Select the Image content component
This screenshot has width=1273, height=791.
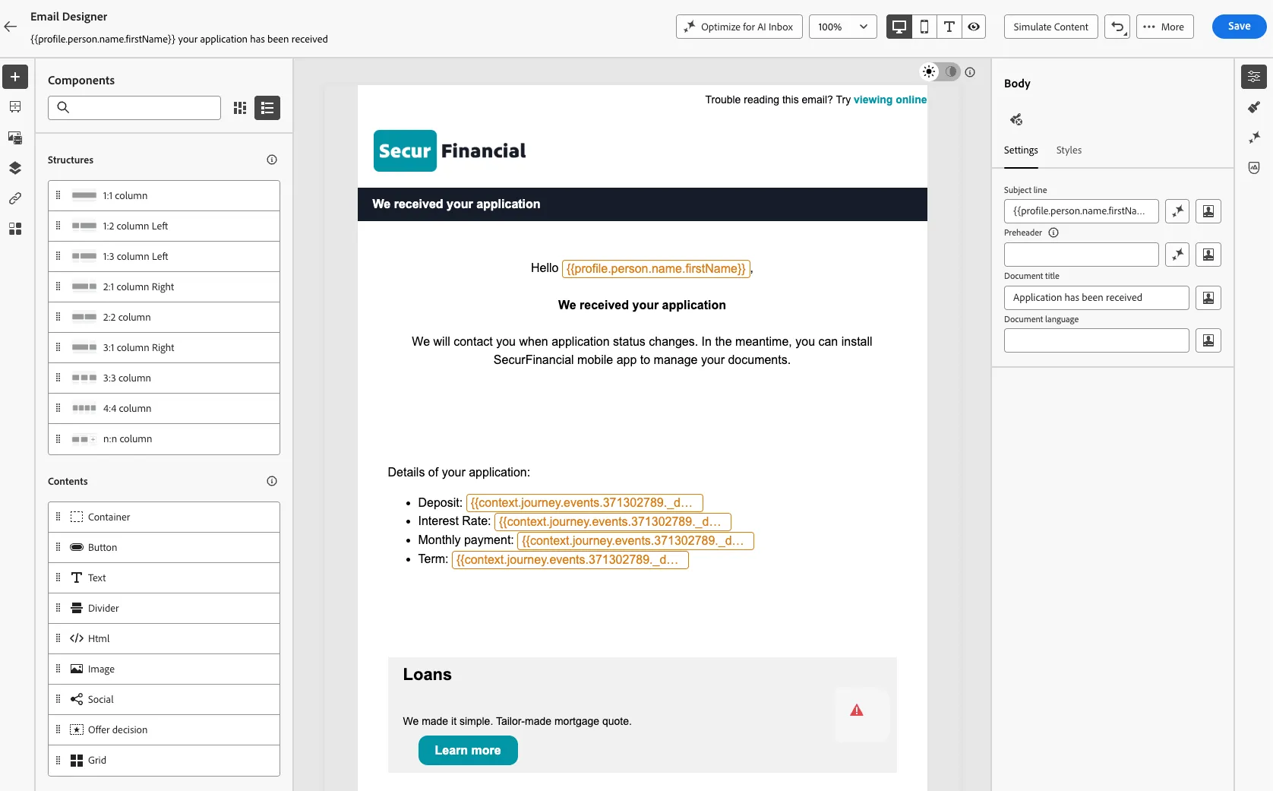[x=164, y=669]
